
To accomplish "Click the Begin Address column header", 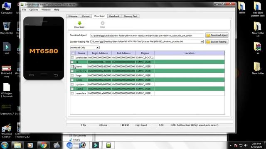I will pyautogui.click(x=100, y=53).
